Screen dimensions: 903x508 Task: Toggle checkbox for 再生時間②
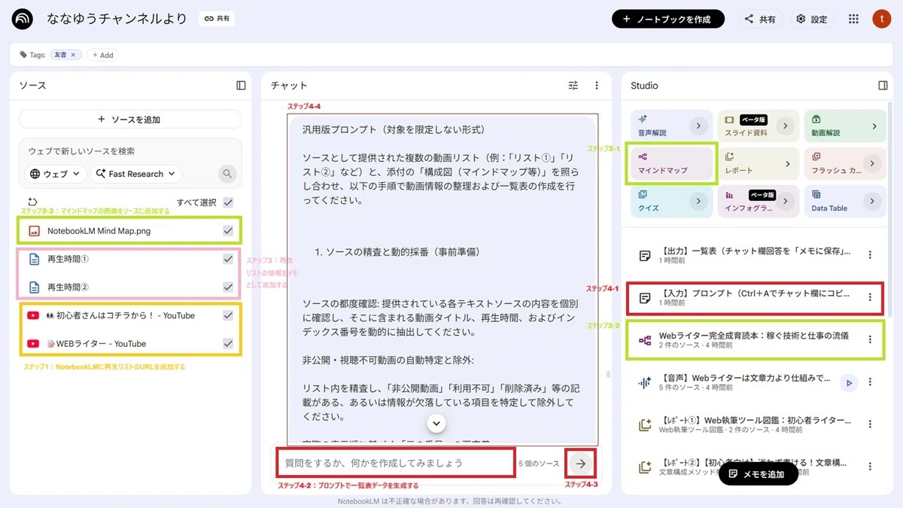point(228,287)
